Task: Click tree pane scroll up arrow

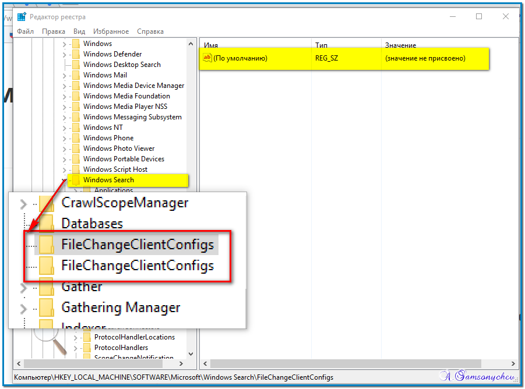Action: (x=191, y=44)
